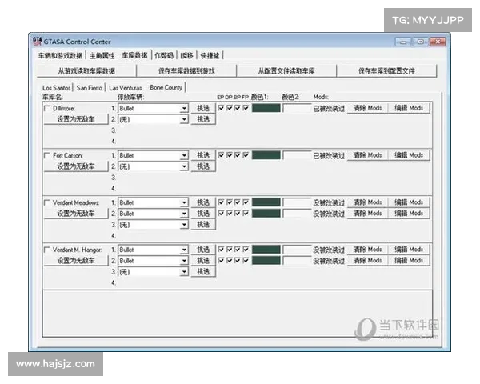Viewport: 480px width, 384px height.
Task: Select the San Fierro garage tab
Action: click(x=90, y=88)
